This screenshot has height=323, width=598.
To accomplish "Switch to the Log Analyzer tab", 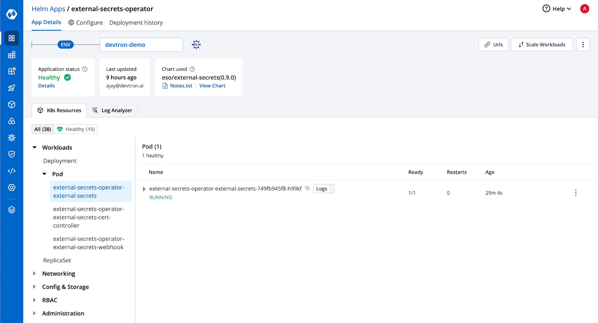I will click(112, 110).
